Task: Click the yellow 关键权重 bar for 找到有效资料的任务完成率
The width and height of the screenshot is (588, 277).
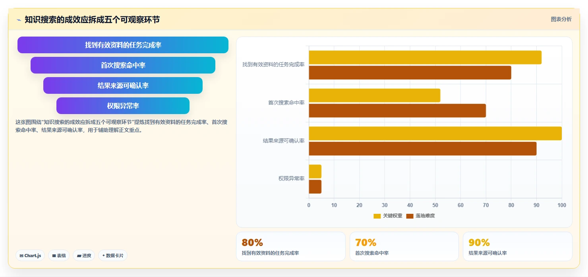Action: [x=425, y=57]
